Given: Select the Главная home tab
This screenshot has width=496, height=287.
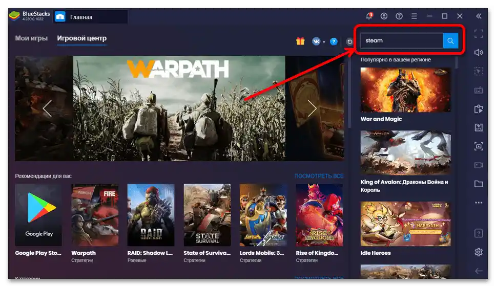Looking at the screenshot, I should tap(91, 17).
